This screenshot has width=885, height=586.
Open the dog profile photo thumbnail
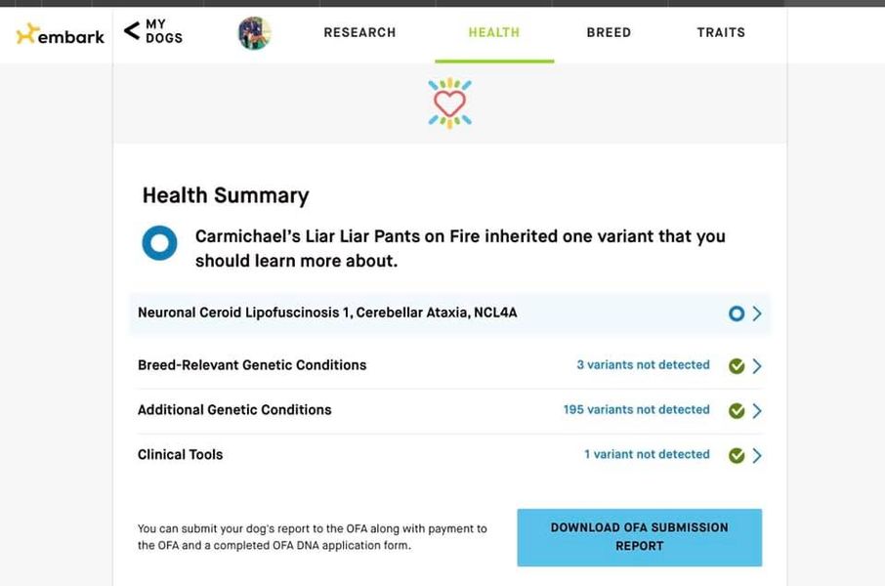coord(255,33)
